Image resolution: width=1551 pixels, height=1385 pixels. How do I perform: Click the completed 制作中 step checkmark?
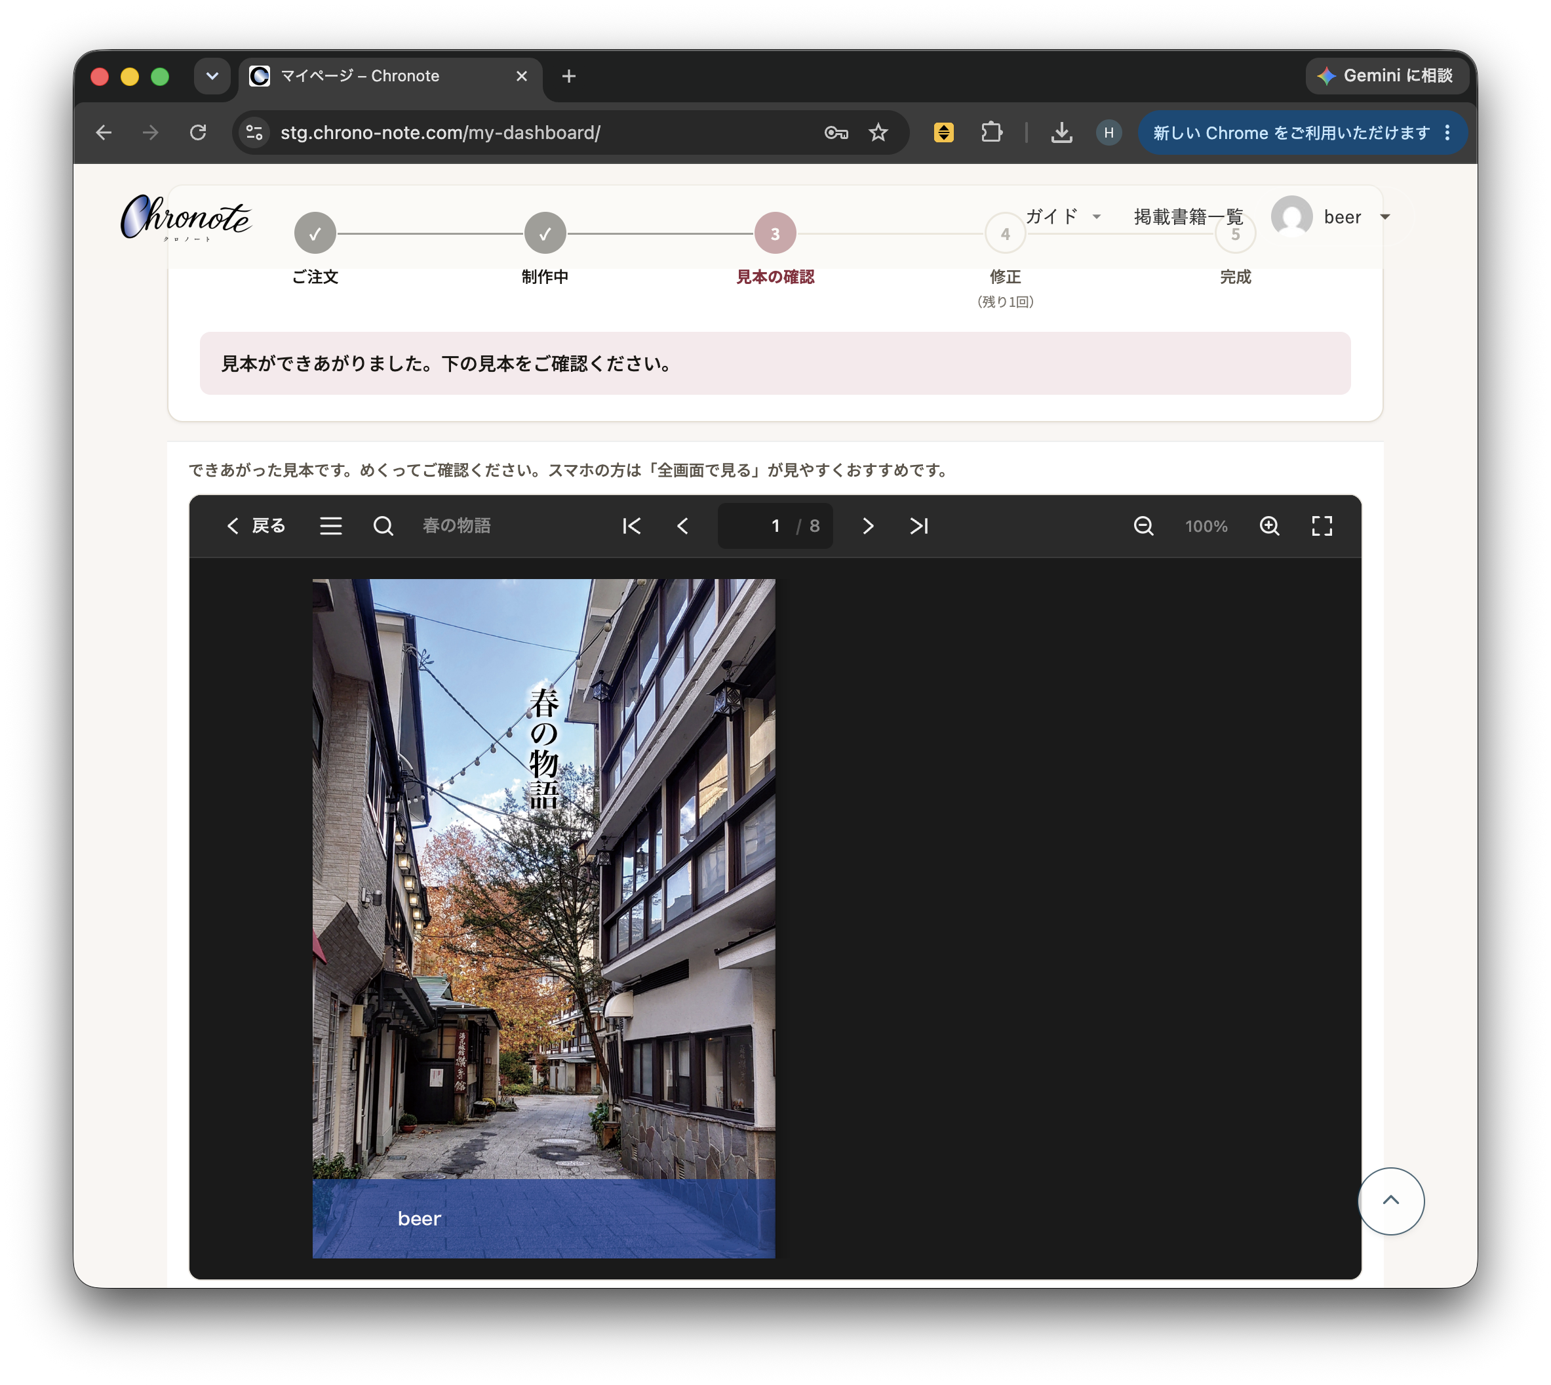point(545,233)
